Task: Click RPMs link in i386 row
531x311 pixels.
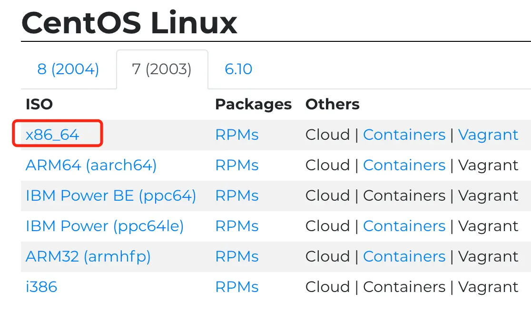Action: point(236,287)
